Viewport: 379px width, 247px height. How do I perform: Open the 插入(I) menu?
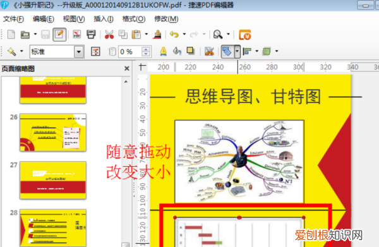click(104, 19)
